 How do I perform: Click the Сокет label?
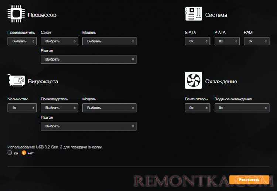click(46, 33)
